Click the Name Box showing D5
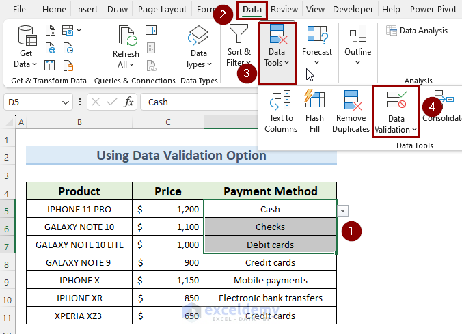Image resolution: width=462 pixels, height=334 pixels. [31, 102]
